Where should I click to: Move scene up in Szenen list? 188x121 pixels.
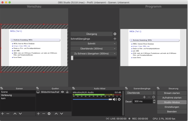pyautogui.click(x=15, y=114)
